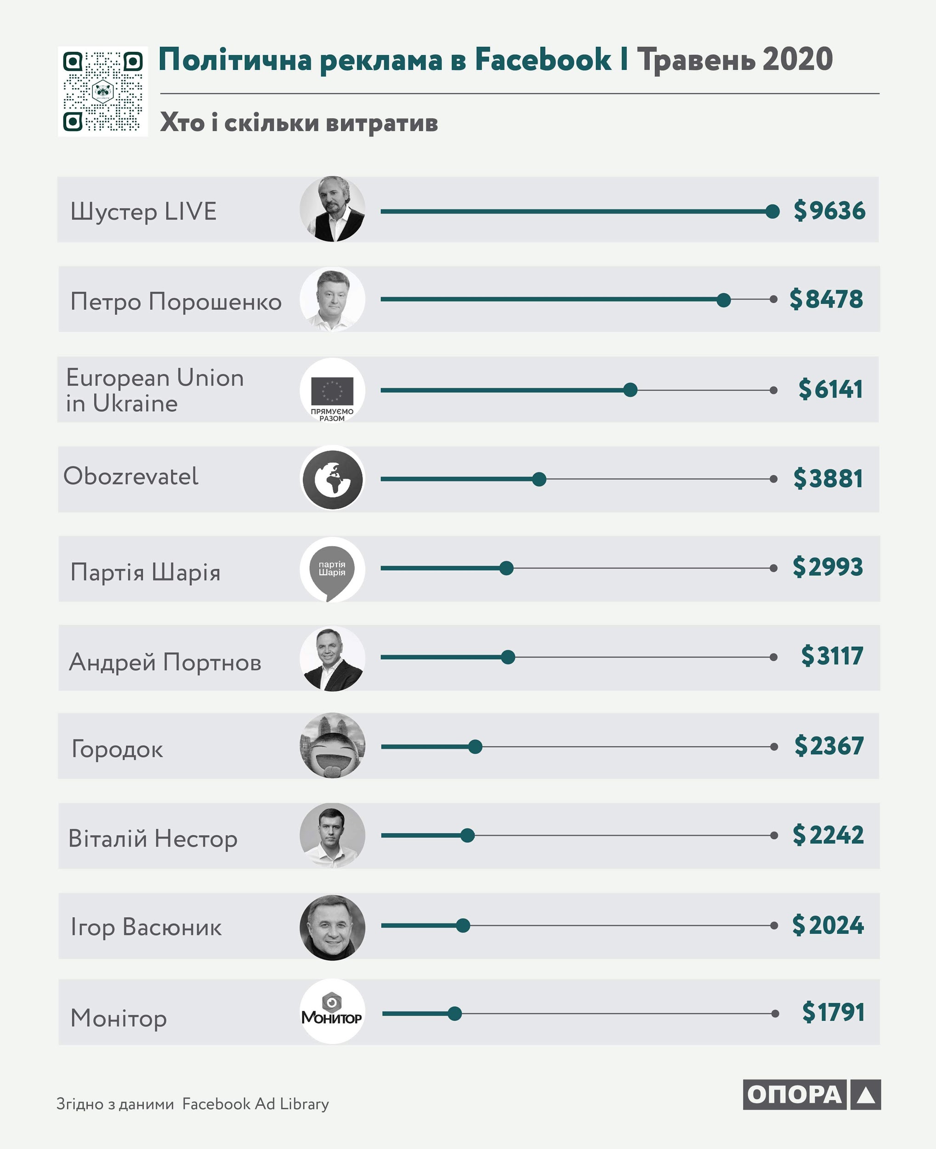Click the Facebook Ad Library source text
The width and height of the screenshot is (936, 1149).
click(255, 1103)
